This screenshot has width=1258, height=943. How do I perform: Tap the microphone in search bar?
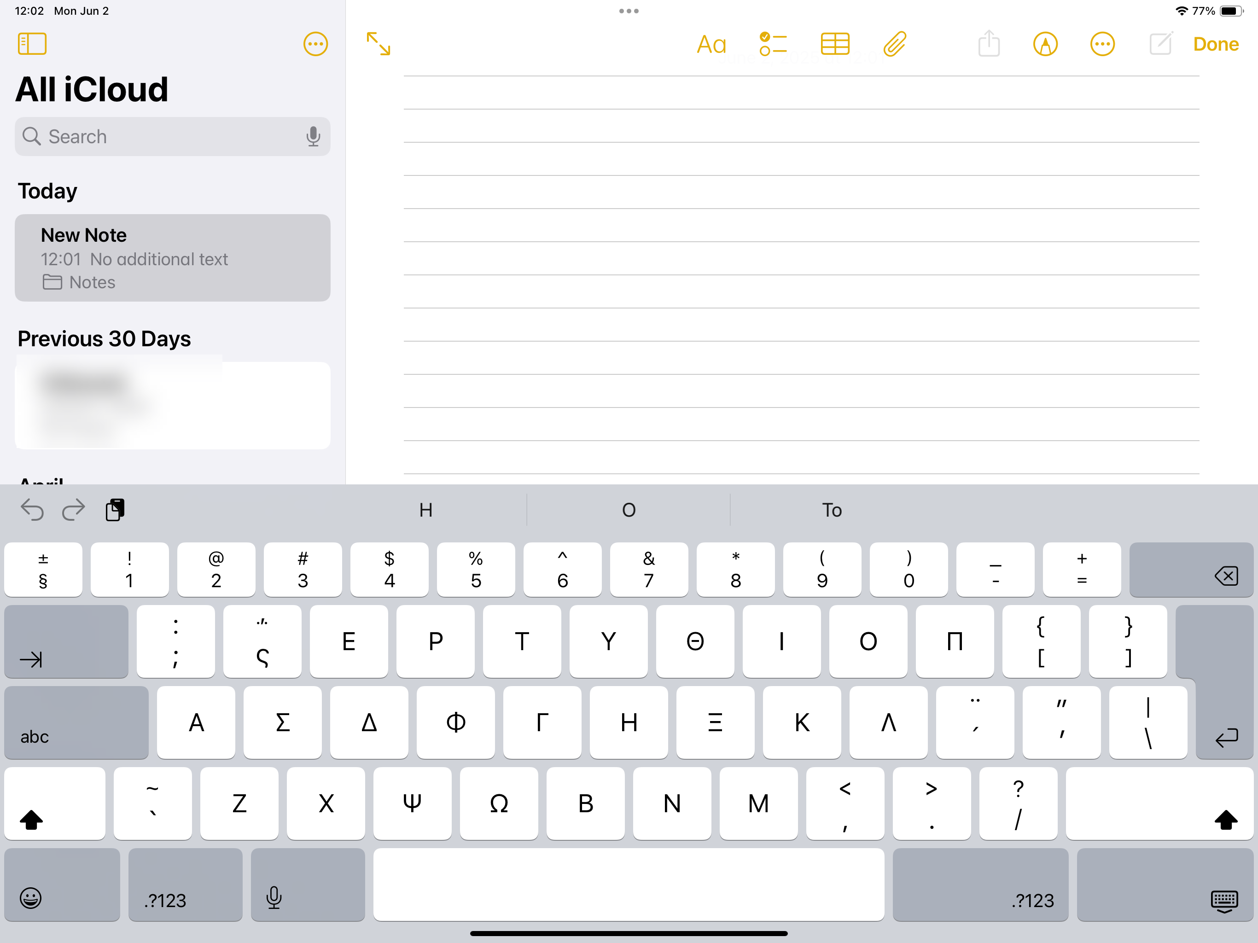(x=313, y=136)
